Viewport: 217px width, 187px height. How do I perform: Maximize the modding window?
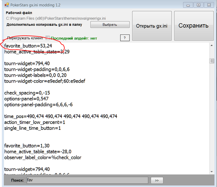click(198, 5)
